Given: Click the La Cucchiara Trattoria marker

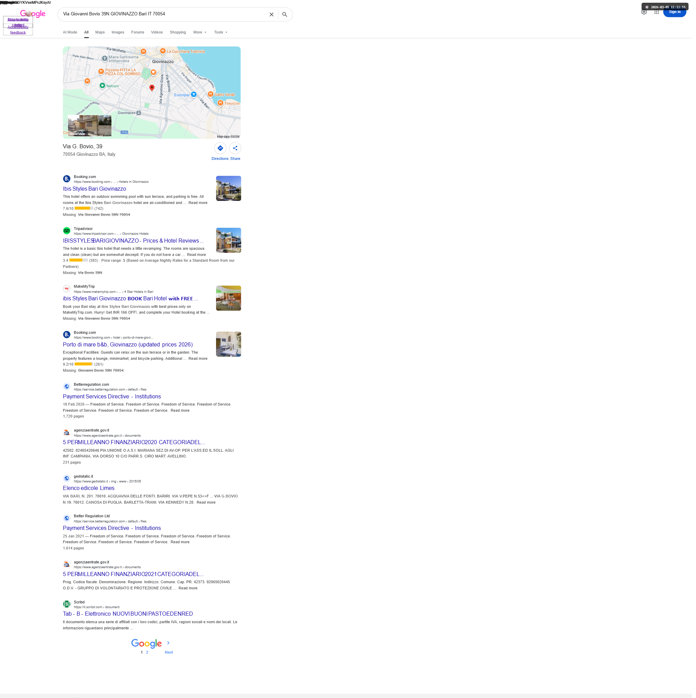Looking at the screenshot, I should pos(164,51).
